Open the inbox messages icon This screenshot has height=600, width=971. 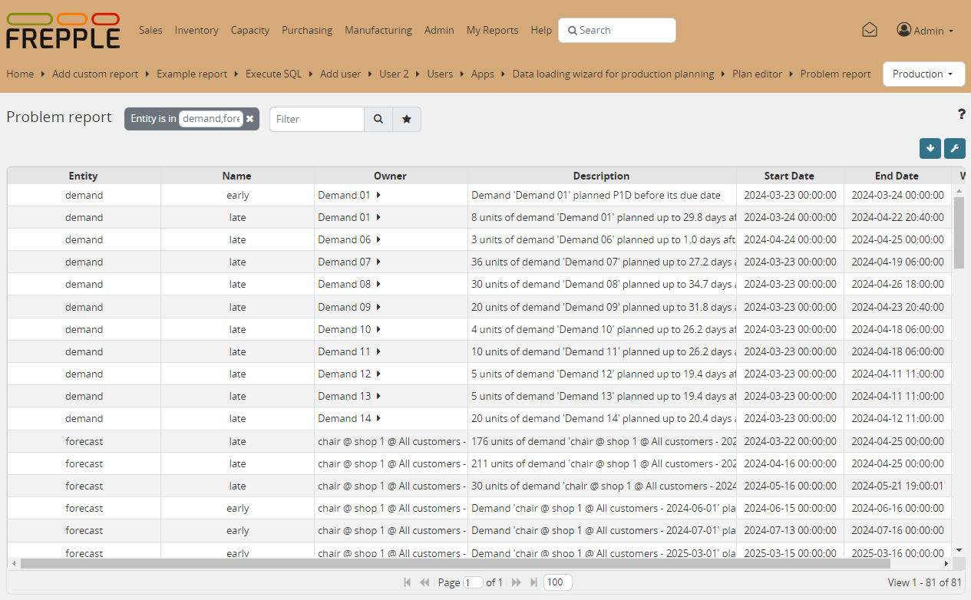[869, 30]
